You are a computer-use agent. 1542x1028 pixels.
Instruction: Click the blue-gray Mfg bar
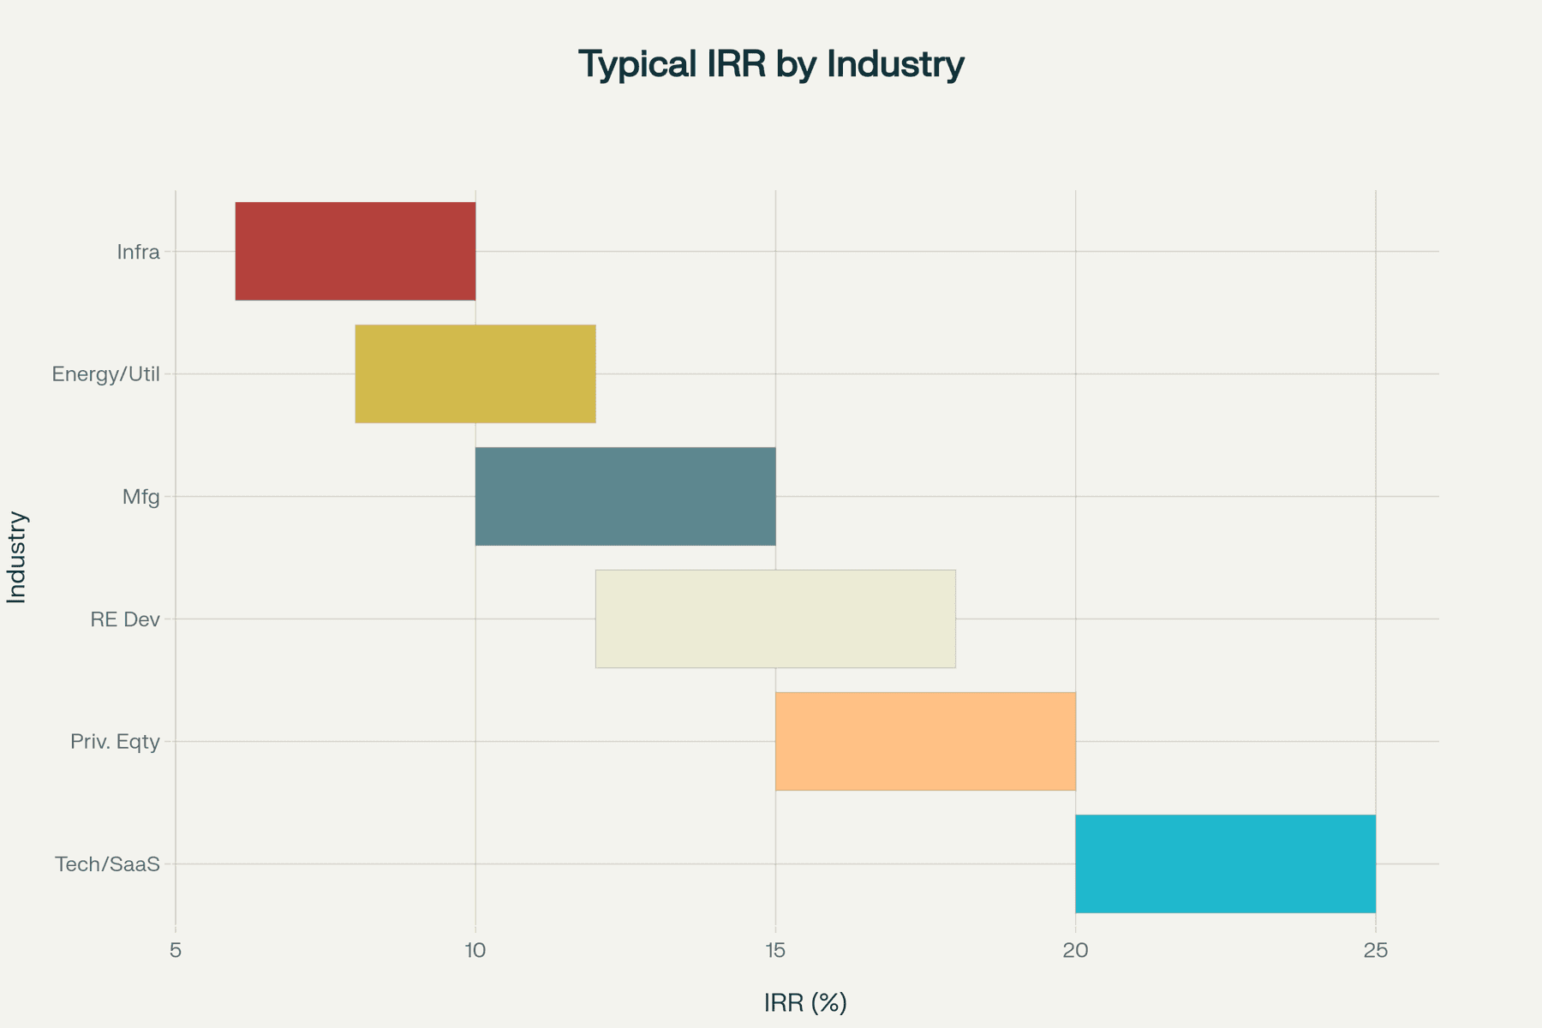625,497
